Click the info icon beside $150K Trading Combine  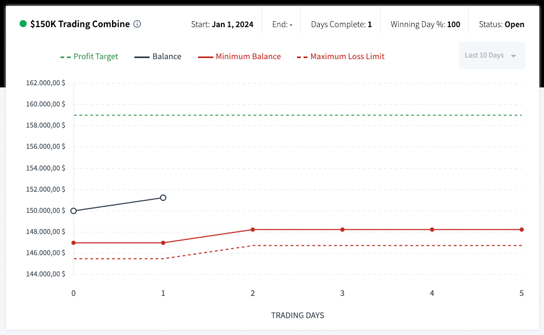(x=137, y=24)
